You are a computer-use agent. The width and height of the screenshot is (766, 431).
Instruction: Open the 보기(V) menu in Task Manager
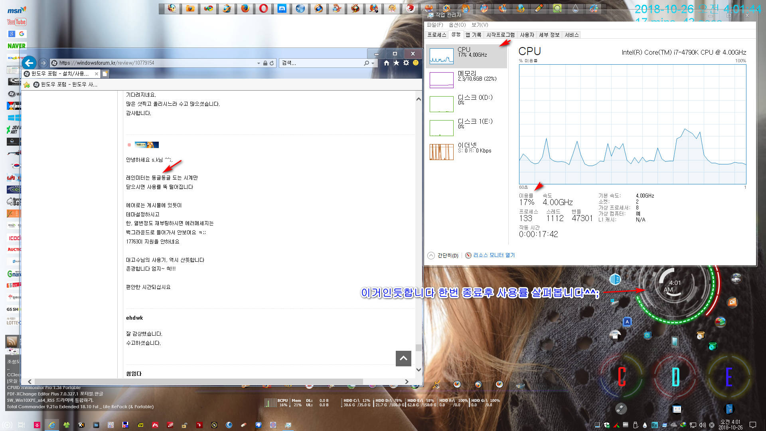tap(480, 25)
